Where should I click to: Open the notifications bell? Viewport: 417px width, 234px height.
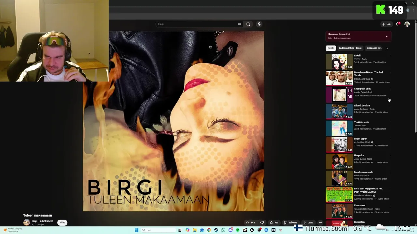click(398, 24)
